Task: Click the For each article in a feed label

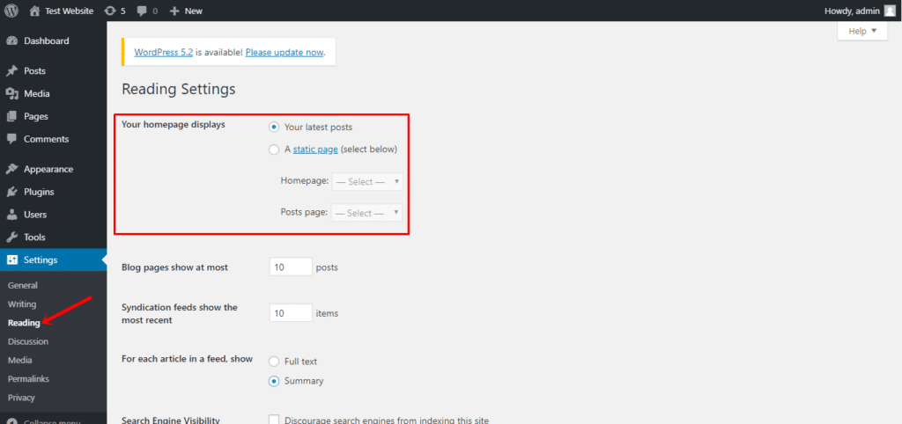Action: coord(188,359)
